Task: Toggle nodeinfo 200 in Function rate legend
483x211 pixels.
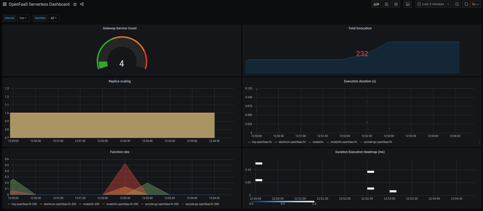Action: click(x=91, y=204)
